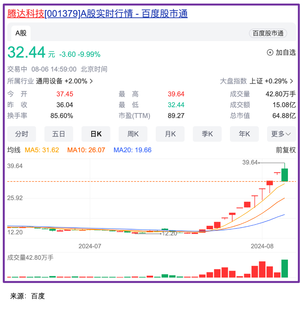Switch to the 年K yearly chart
303x309 pixels.
(x=244, y=134)
